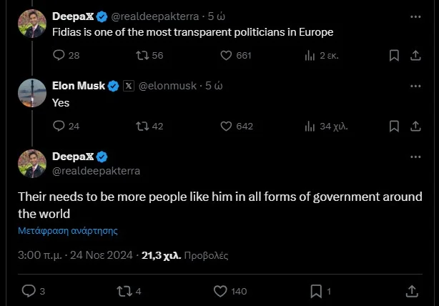Reply to Elon Musk's 'Yes' tweet
439x306 pixels.
click(59, 126)
